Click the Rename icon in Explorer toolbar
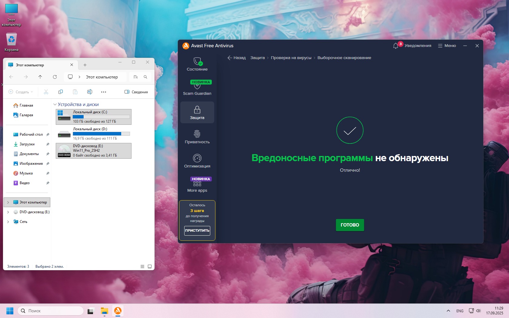Screen dimensions: 509x318 (90, 92)
